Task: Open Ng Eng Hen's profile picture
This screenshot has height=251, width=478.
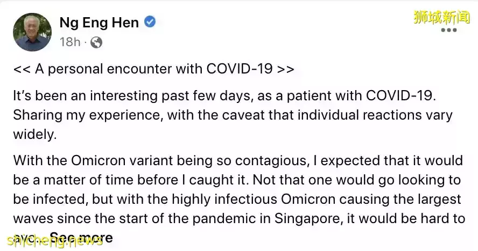Action: tap(33, 32)
